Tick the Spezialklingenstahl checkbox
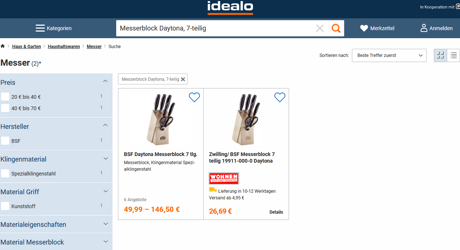 (5, 173)
